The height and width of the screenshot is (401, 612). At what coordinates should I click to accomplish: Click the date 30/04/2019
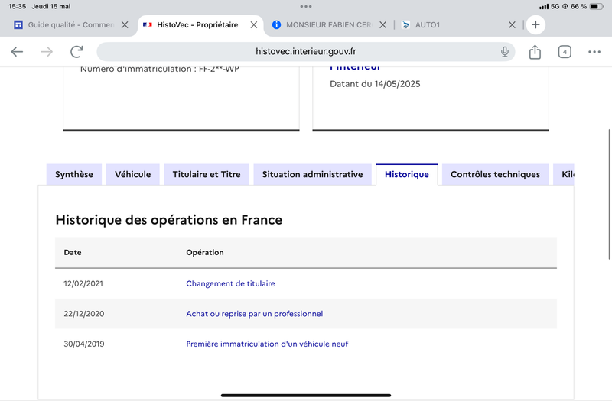click(84, 344)
